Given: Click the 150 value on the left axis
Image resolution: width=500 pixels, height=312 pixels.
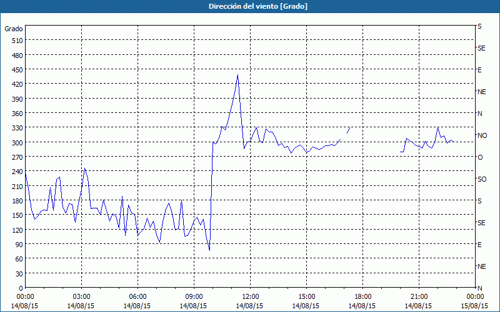Looking at the screenshot, I should [17, 215].
